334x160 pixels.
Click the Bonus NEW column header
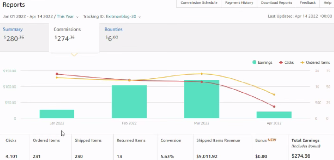pyautogui.click(x=266, y=140)
